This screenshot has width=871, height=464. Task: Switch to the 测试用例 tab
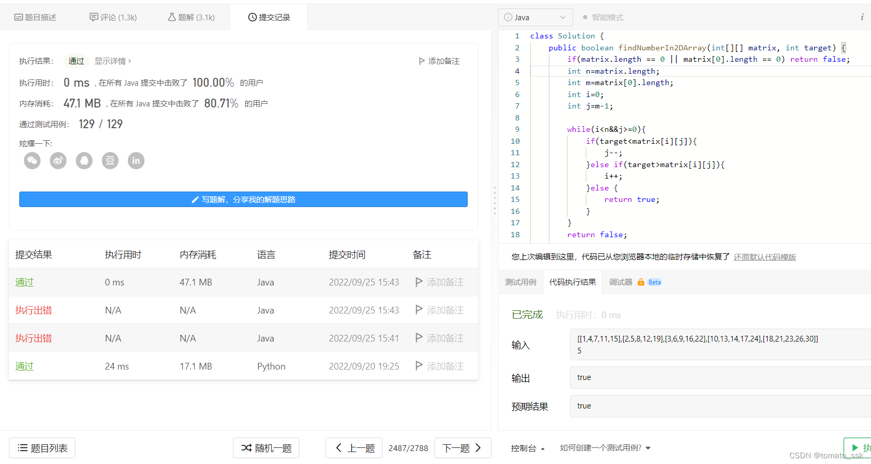tap(520, 282)
